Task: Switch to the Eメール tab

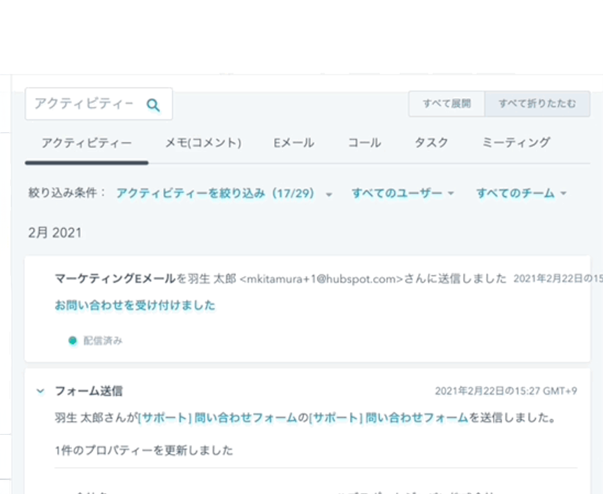Action: [293, 143]
